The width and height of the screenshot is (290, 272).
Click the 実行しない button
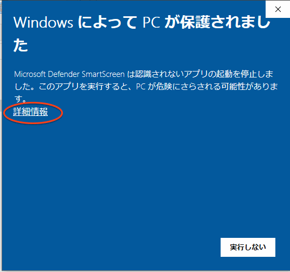(x=248, y=247)
